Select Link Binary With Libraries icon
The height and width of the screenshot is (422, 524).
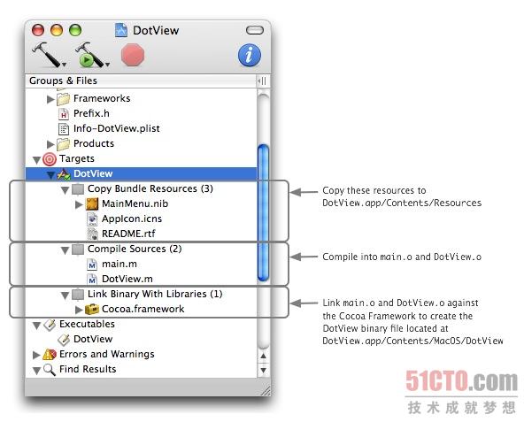click(x=78, y=295)
